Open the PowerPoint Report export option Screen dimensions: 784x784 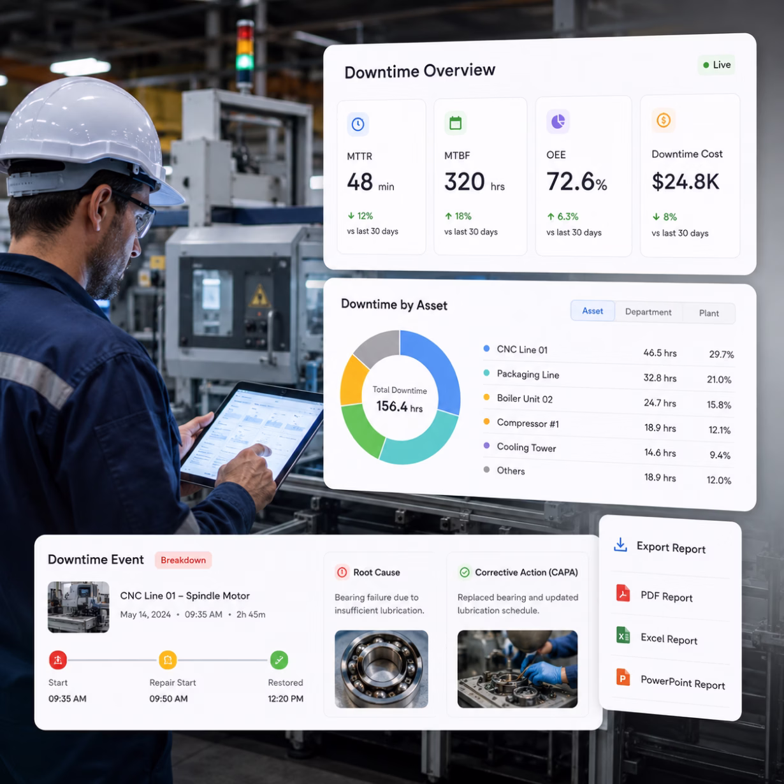[670, 680]
